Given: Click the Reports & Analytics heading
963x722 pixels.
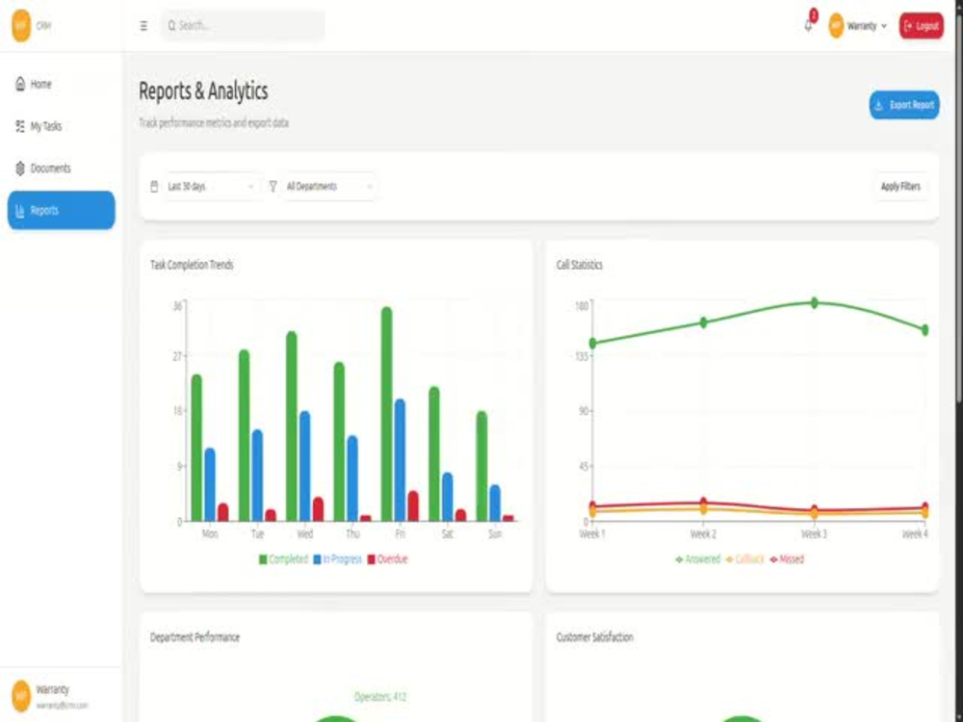Looking at the screenshot, I should tap(203, 90).
